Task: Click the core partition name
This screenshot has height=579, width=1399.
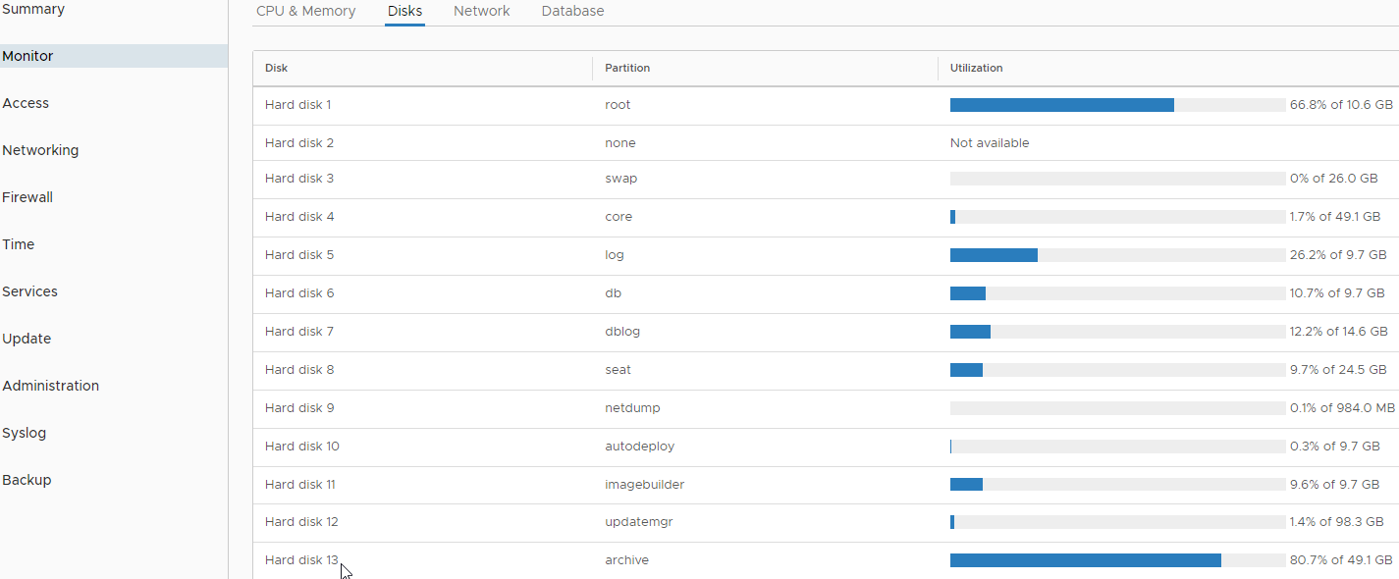Action: [x=619, y=216]
